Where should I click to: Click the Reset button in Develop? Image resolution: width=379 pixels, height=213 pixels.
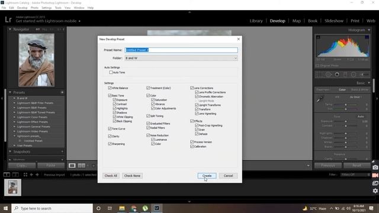[356, 166]
